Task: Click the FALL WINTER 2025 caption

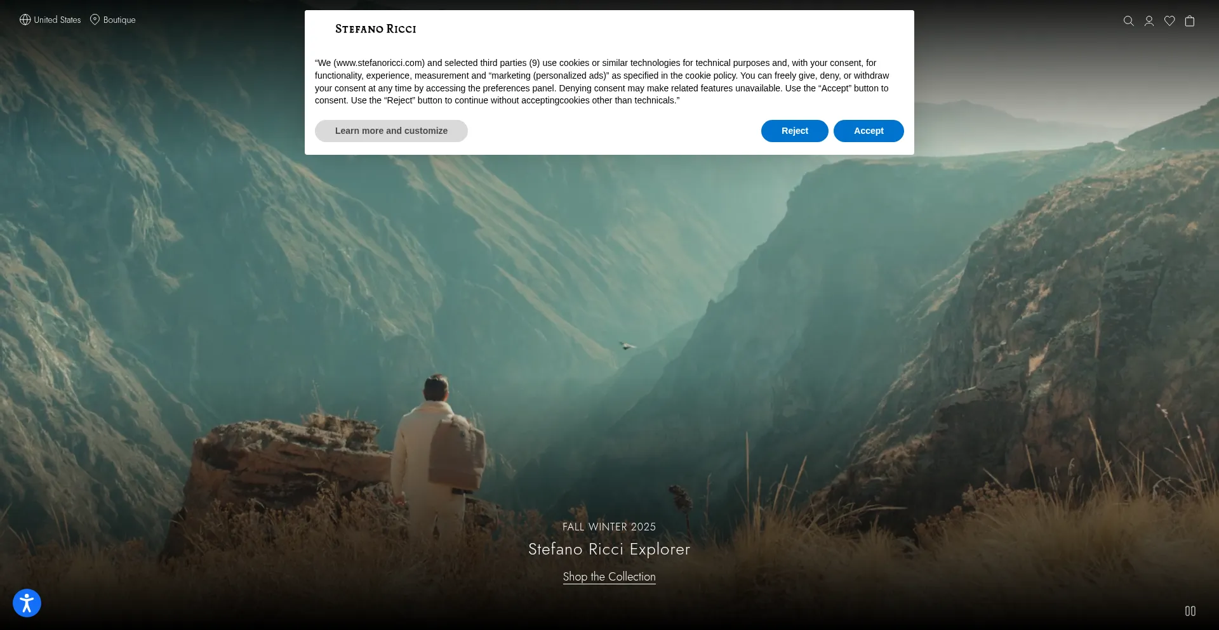Action: [x=609, y=527]
